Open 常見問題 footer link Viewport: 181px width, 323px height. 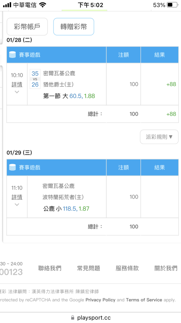pos(89,268)
